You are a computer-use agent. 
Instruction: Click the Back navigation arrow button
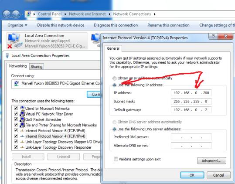pos(7,14)
